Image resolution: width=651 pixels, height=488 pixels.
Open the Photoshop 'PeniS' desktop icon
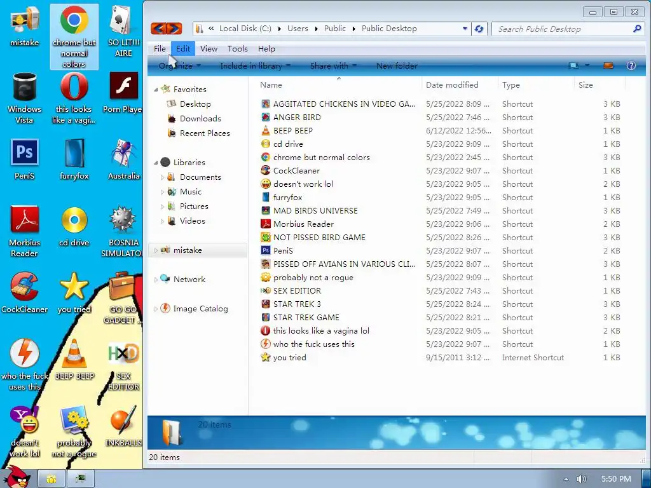click(25, 159)
